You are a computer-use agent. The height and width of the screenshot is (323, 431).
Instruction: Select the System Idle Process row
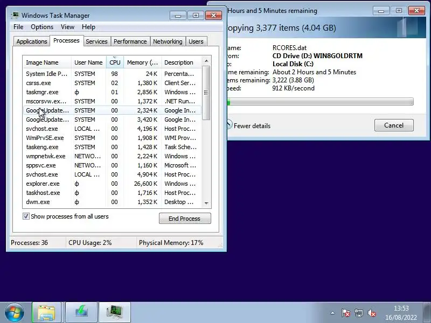pyautogui.click(x=112, y=74)
